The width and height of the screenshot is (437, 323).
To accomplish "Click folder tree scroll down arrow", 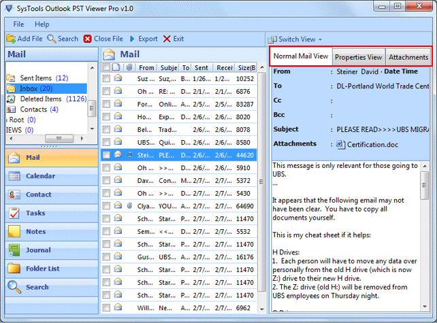I will [93, 129].
